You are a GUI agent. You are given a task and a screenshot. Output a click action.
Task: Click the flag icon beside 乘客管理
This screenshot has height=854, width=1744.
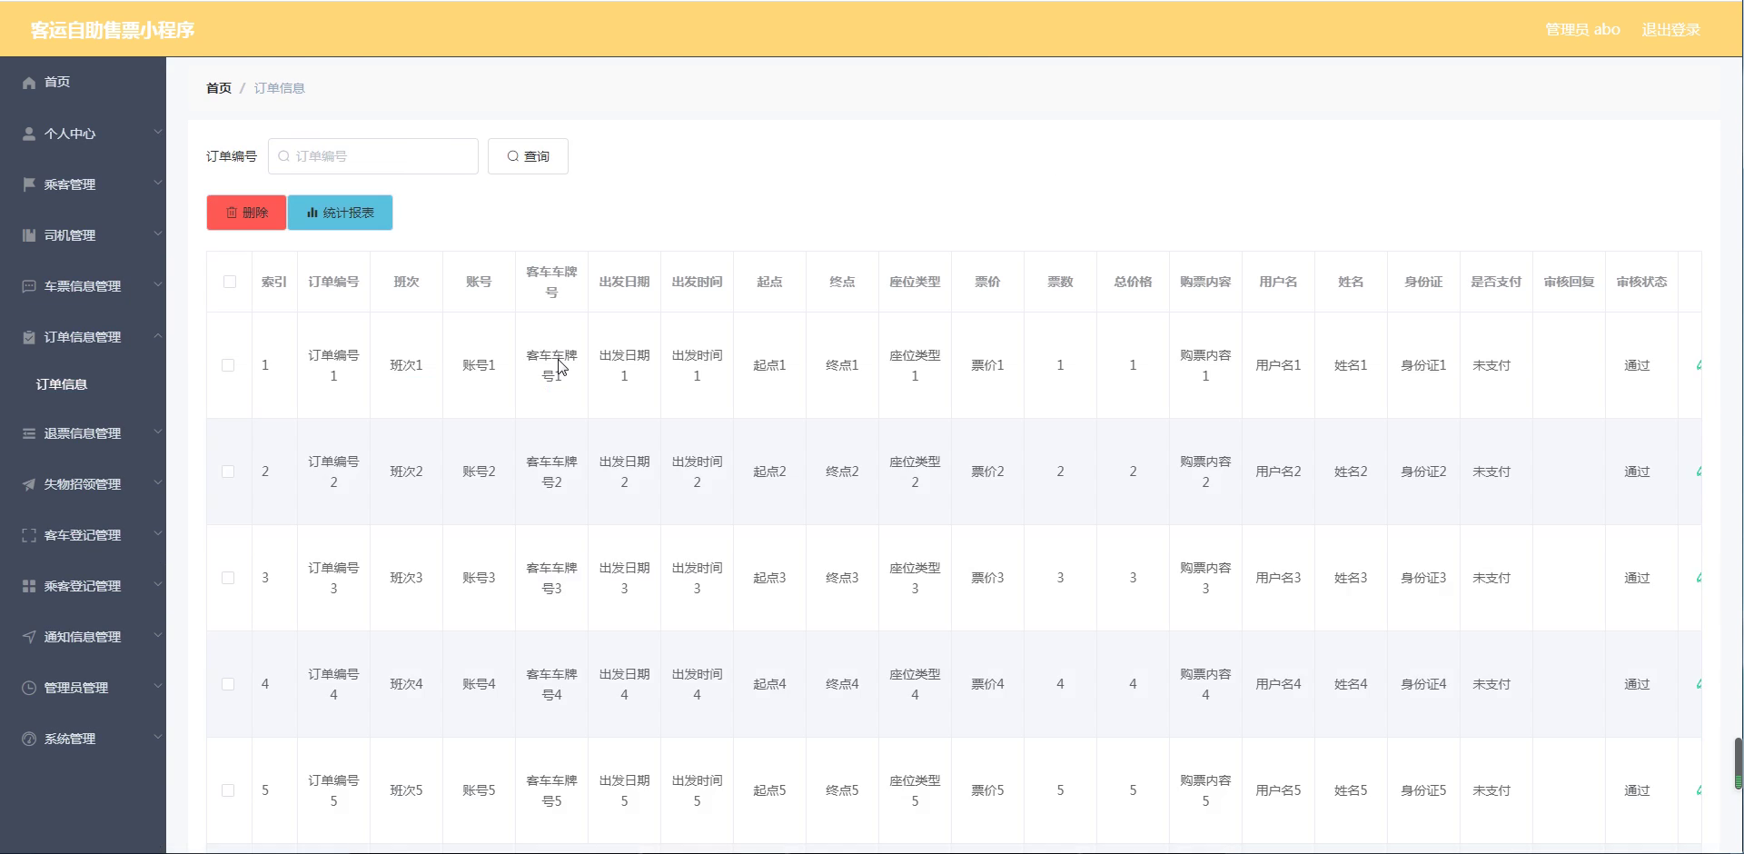(x=29, y=184)
